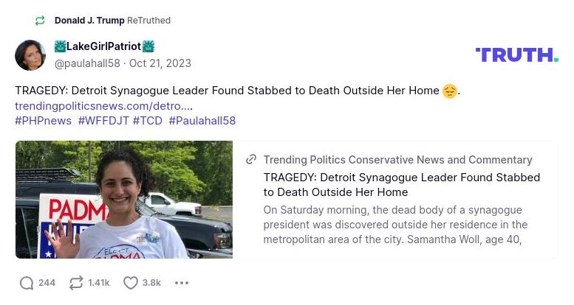Select the #PHPnews hashtag
The width and height of the screenshot is (574, 305).
tap(43, 121)
